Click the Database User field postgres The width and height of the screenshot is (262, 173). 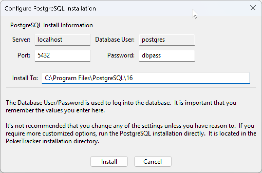[167, 40]
